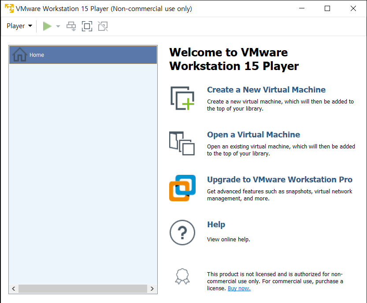Viewport: 367px width, 303px height.
Task: Click the Workstation Pro upgrade icon
Action: point(182,188)
